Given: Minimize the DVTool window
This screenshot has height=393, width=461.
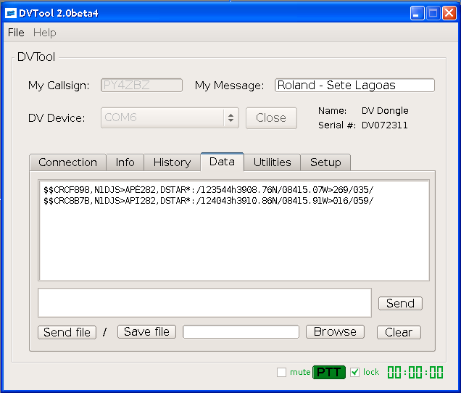Looking at the screenshot, I should pyautogui.click(x=417, y=13).
